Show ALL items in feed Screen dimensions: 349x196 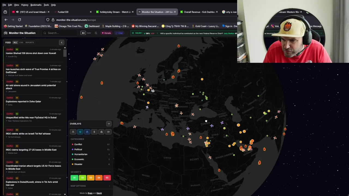pyautogui.click(x=15, y=42)
